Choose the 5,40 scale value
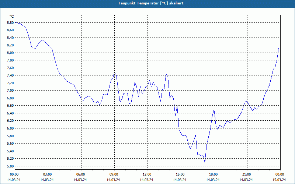The width and height of the screenshot is (295, 184). pos(10,151)
